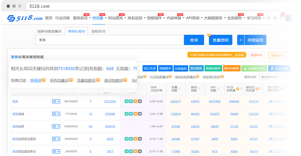Screen dimensions: 301x156
Task: Switch to the 挖移动端流量词 tab
Action: pyautogui.click(x=49, y=31)
